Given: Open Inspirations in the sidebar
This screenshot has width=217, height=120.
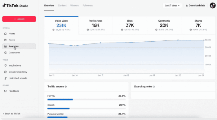Looking at the screenshot, I should [19, 65].
